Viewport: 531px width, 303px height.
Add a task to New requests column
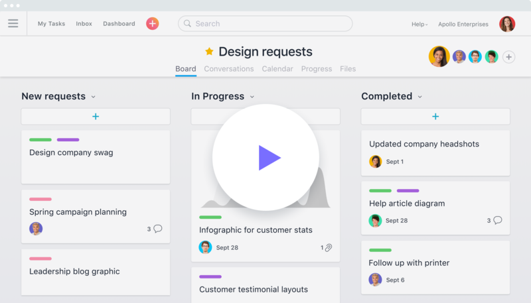pos(96,117)
